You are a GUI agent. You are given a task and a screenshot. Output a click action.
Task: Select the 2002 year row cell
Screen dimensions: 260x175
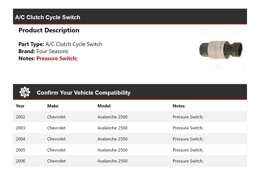[21, 117]
